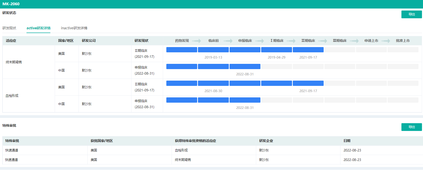Click the 批准上市 stage header
The height and width of the screenshot is (170, 423).
pos(403,41)
